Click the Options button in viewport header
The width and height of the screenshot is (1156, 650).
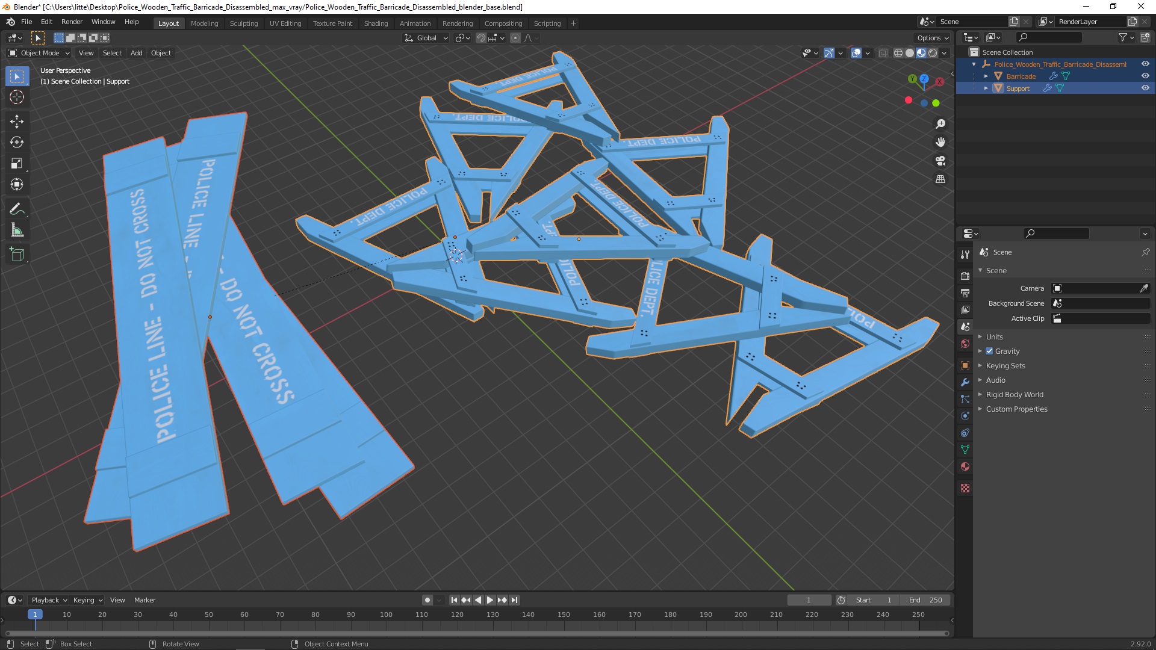coord(933,37)
